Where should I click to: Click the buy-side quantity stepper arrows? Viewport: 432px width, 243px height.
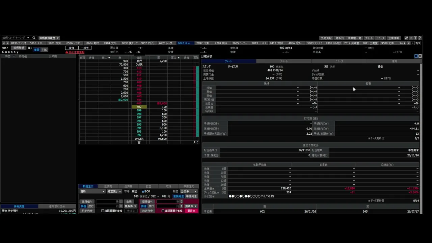[x=181, y=201]
